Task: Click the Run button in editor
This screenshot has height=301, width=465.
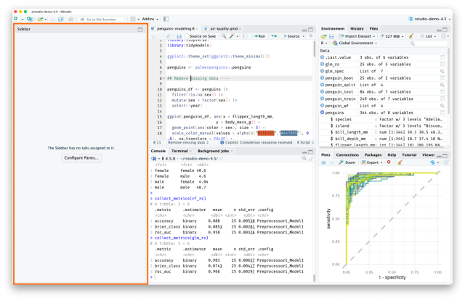Action: [259, 36]
